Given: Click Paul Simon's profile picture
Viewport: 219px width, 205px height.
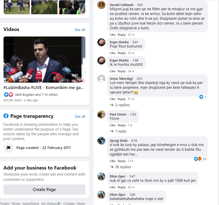Looking at the screenshot, I should coord(101,114).
